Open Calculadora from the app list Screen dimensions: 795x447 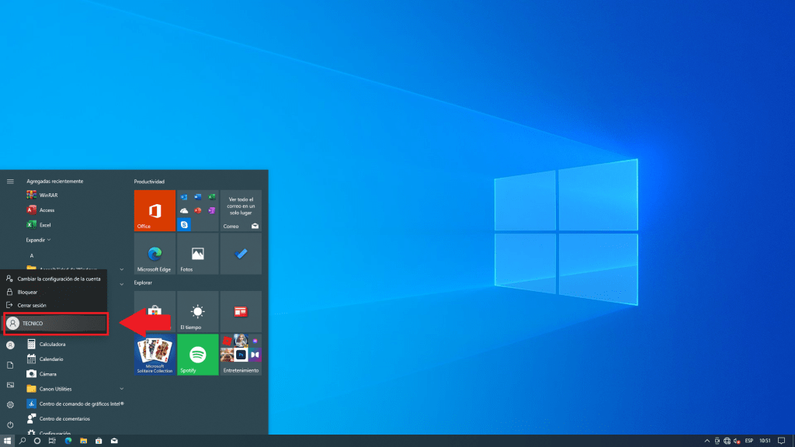pos(52,344)
